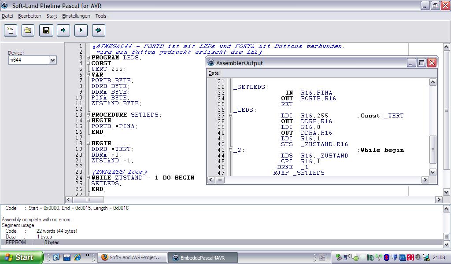This screenshot has height=264, width=451.
Task: Click scroll left arrow of code editor
Action: pos(69,199)
